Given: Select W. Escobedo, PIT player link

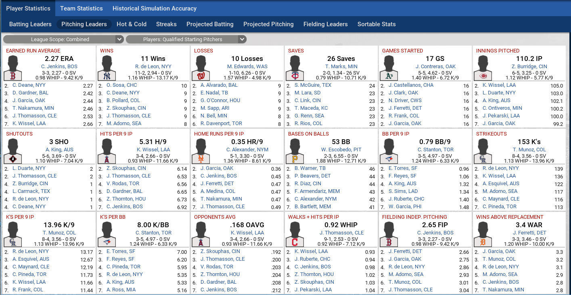Looking at the screenshot, I should 341,150.
